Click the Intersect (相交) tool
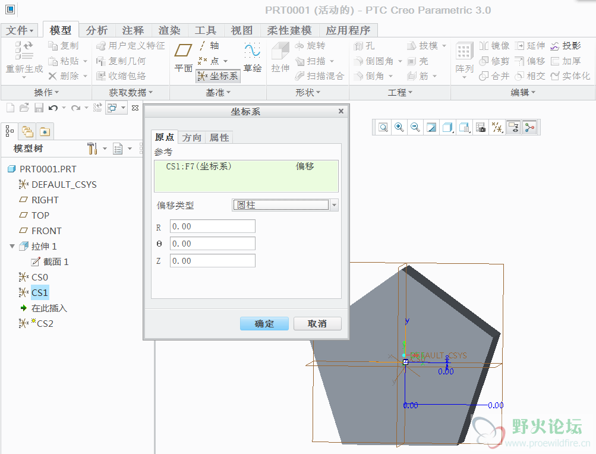The image size is (596, 454). (530, 76)
